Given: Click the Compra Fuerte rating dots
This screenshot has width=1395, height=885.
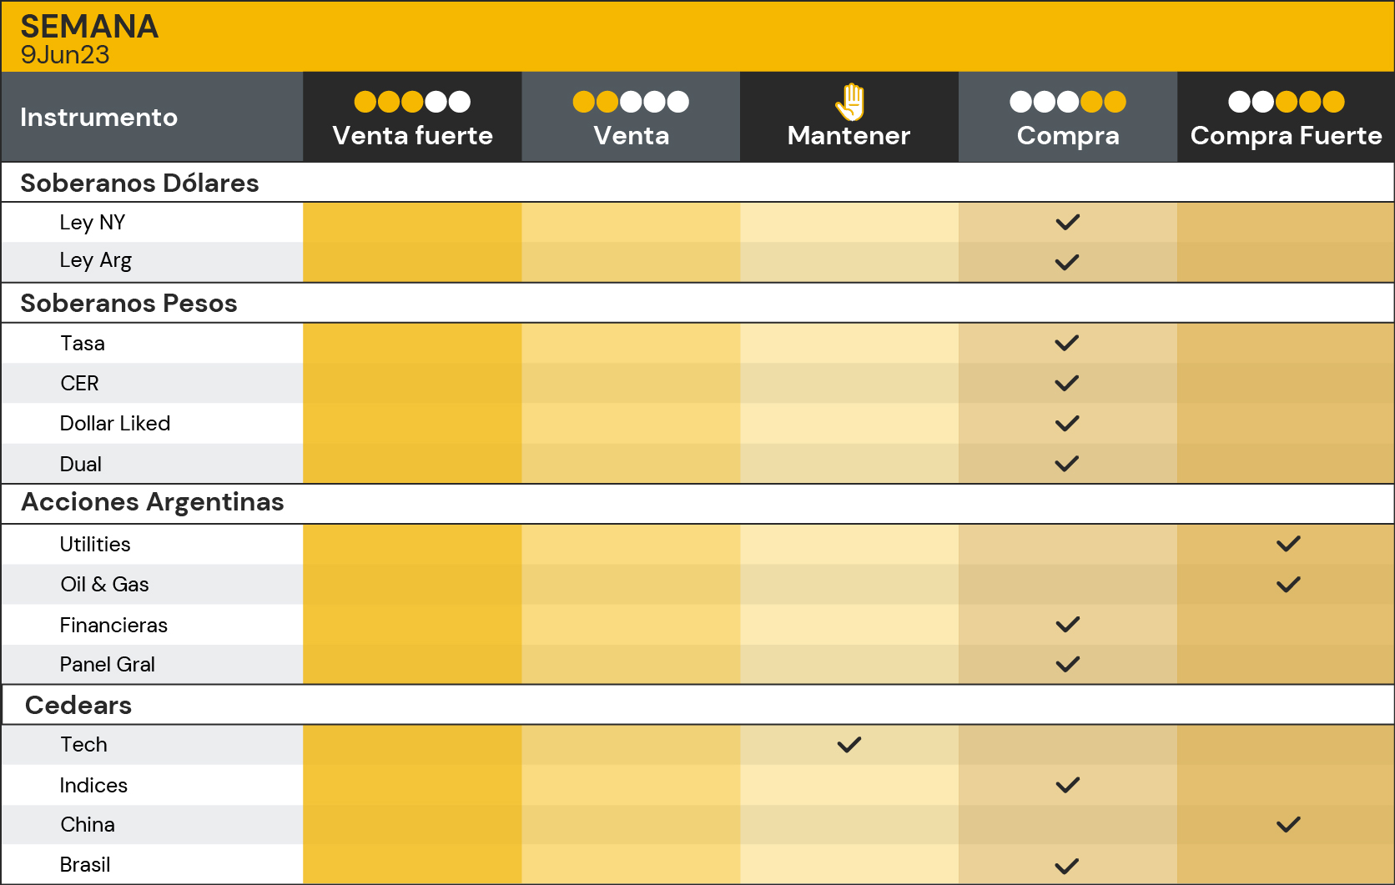Looking at the screenshot, I should point(1287,102).
